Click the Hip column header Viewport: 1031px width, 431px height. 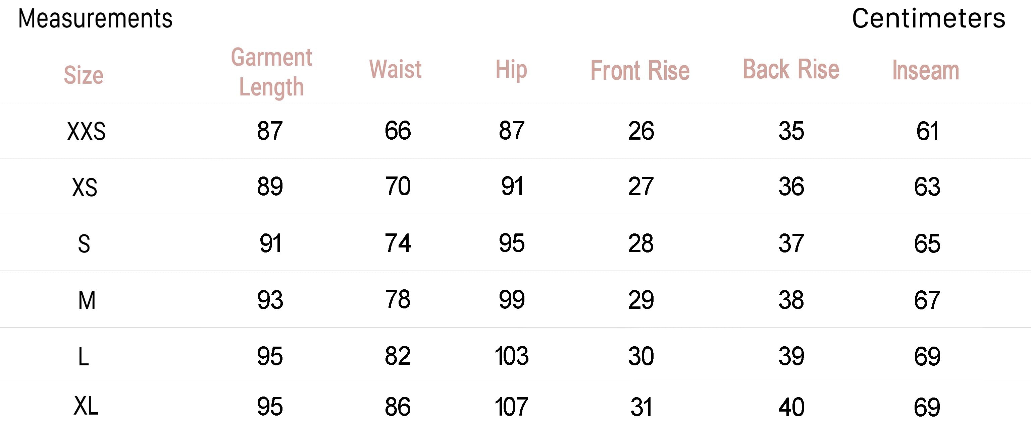(511, 70)
